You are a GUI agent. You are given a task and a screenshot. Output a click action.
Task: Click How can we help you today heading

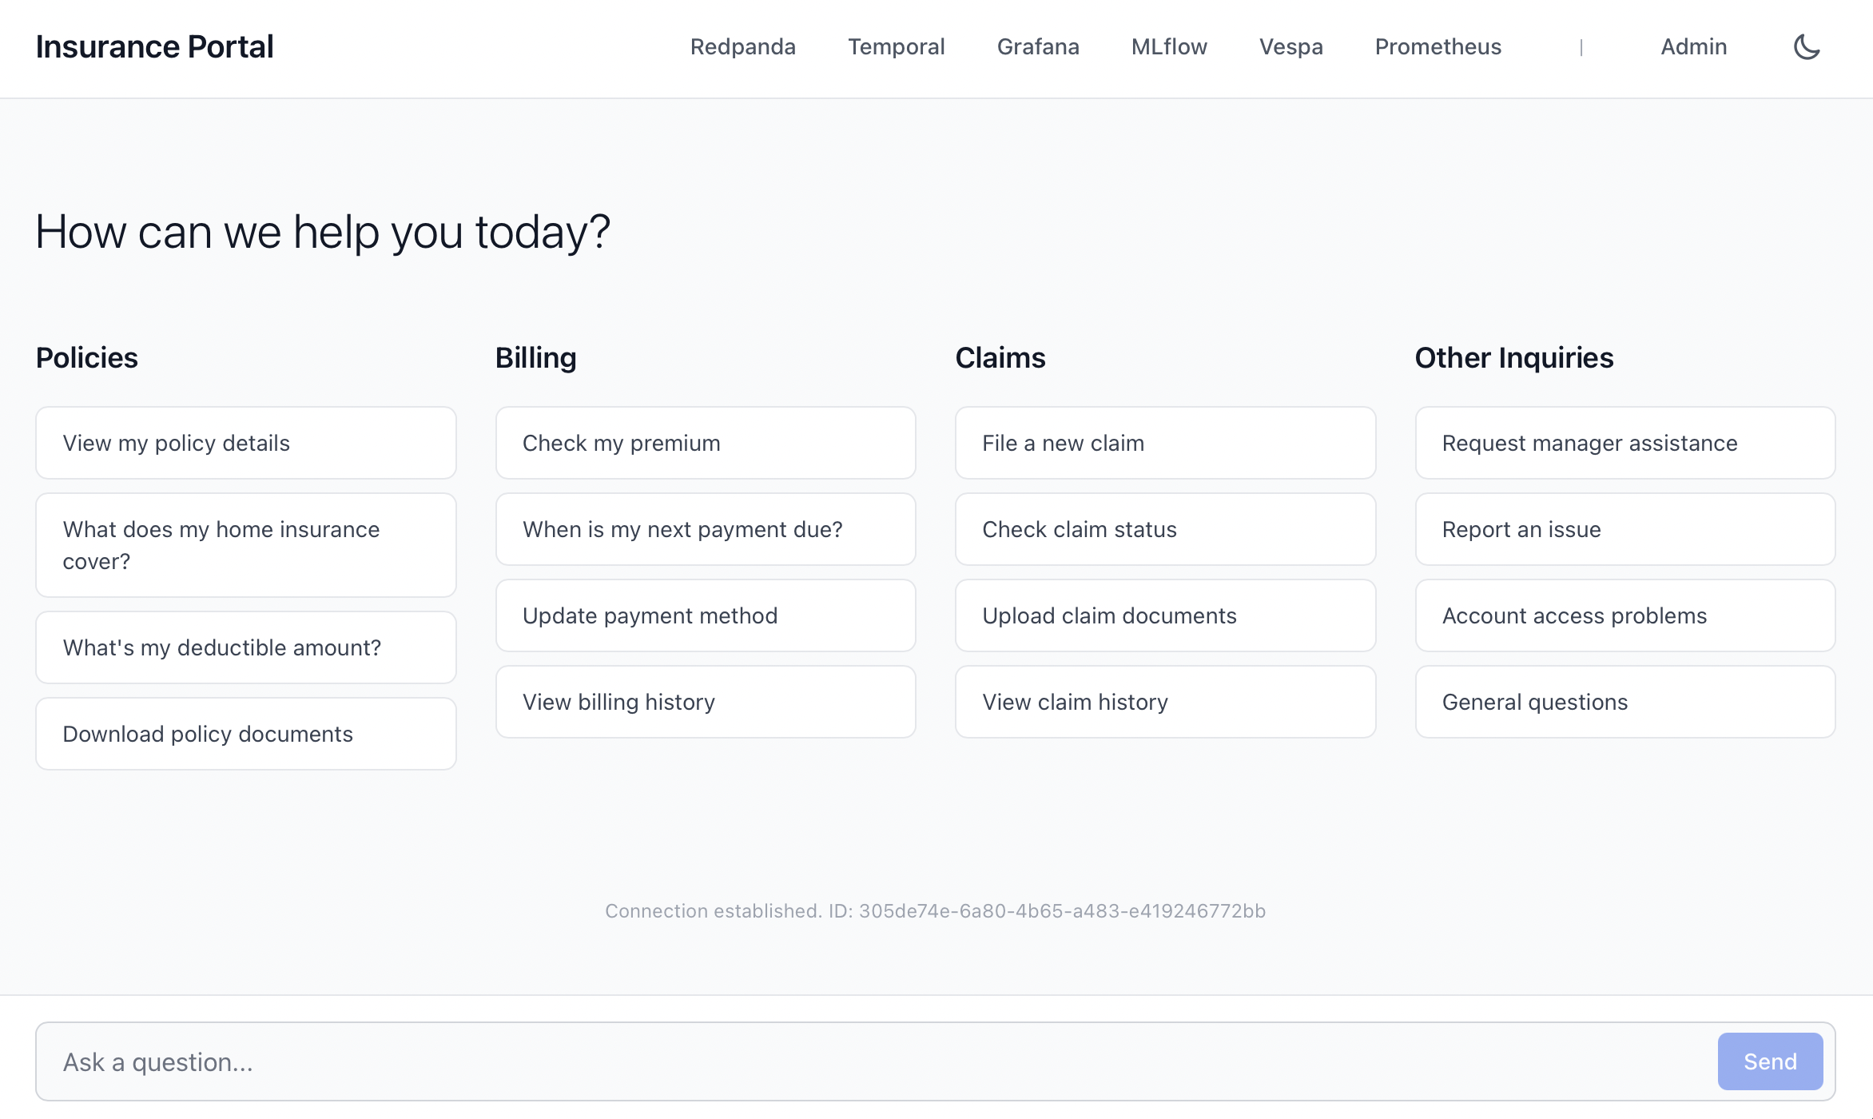pos(323,233)
